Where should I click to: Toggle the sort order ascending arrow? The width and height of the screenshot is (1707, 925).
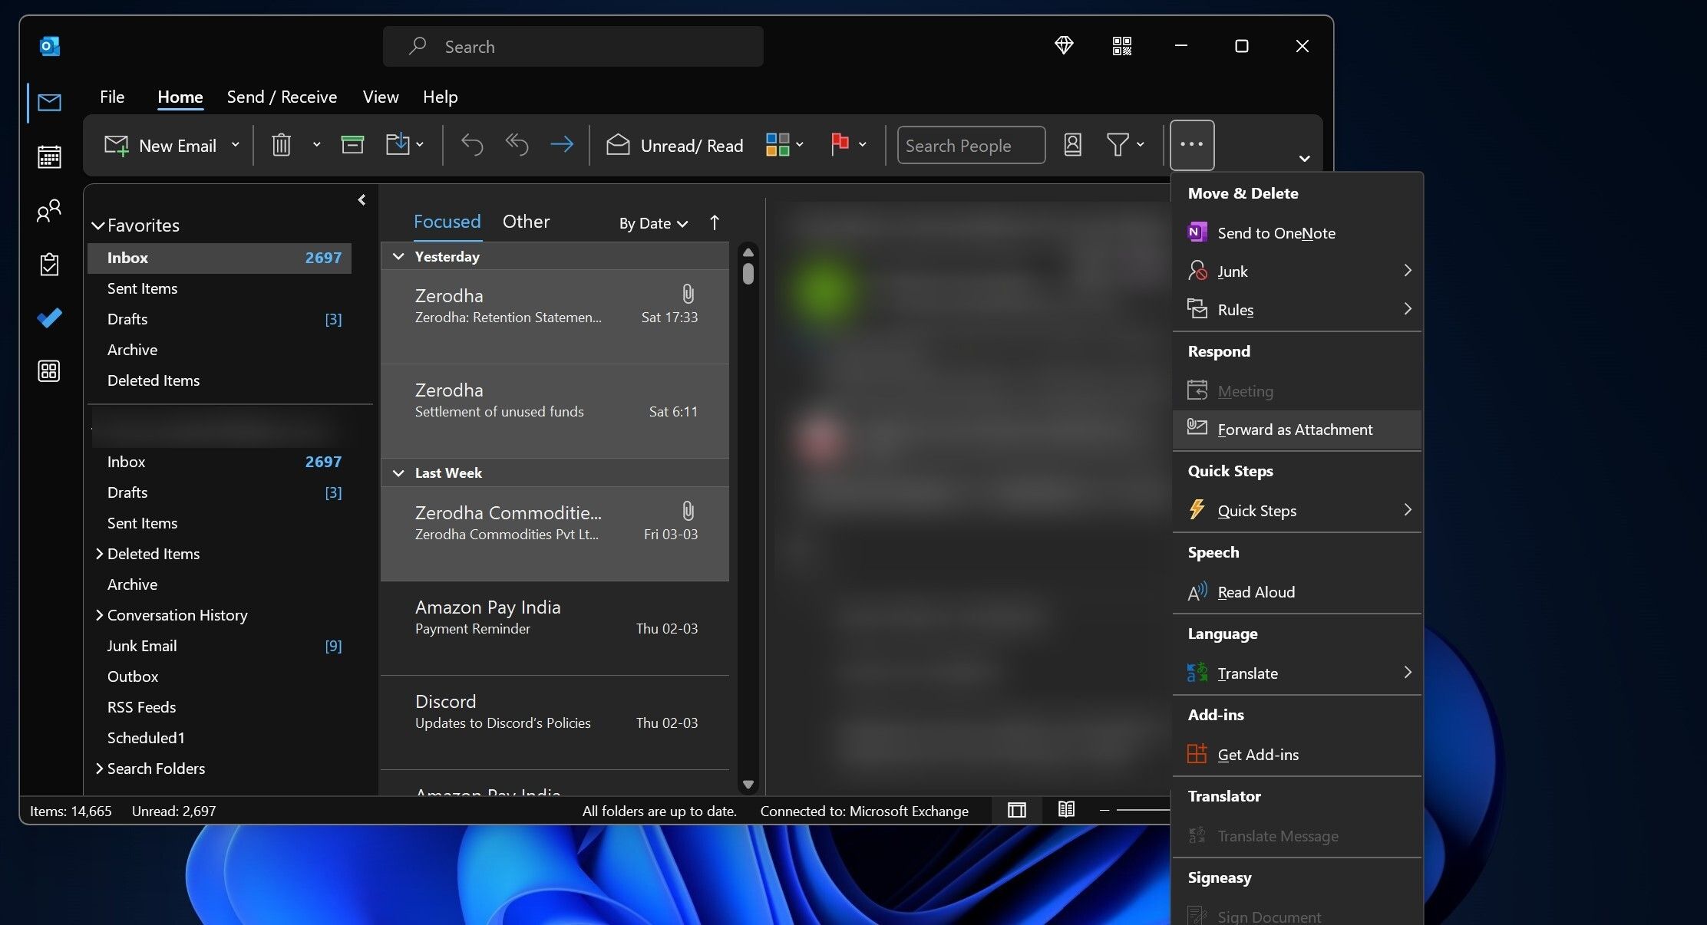coord(714,223)
